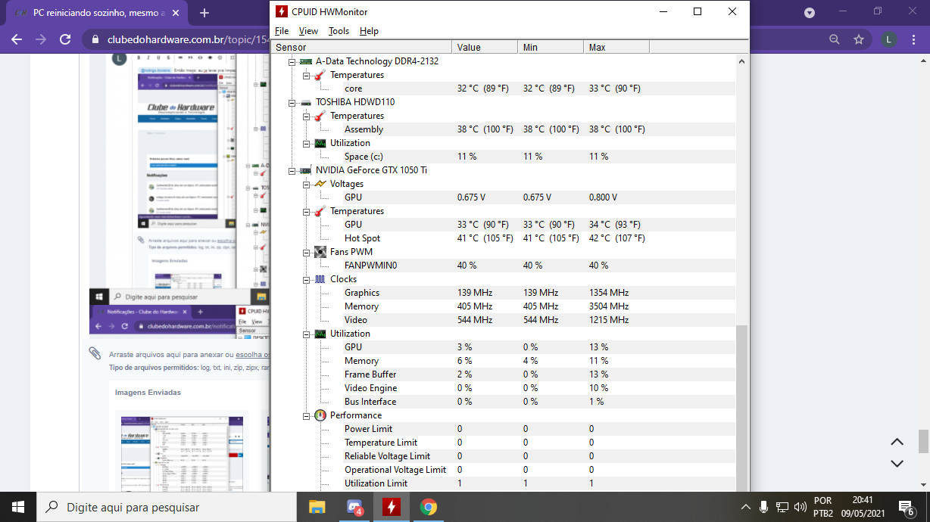Open File Explorer from the taskbar
Viewport: 930px width, 522px height.
coord(317,507)
